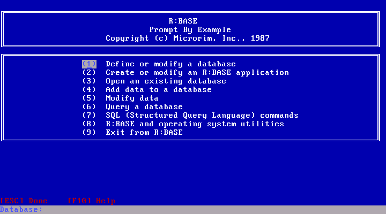Choose 'Query a database' option

click(144, 107)
